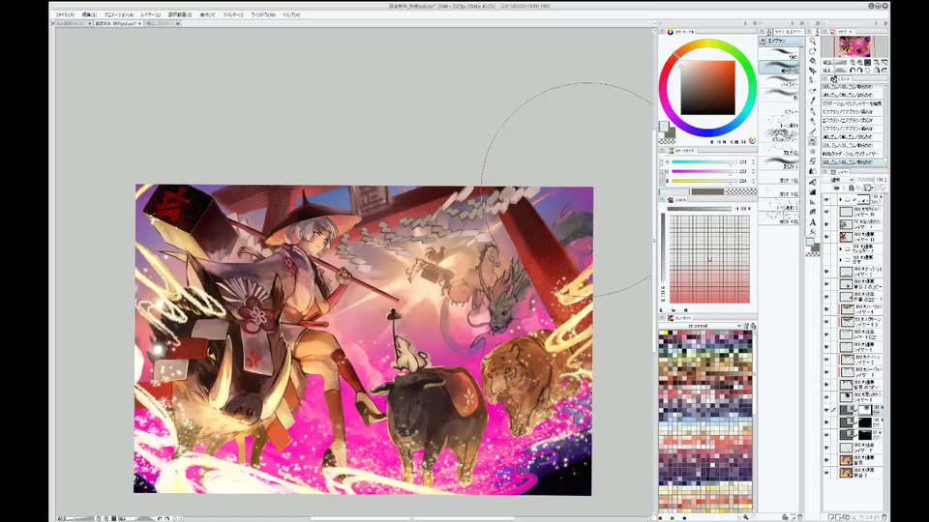Select the グラデーションマップレイヤーを編集 history entry

pos(852,103)
